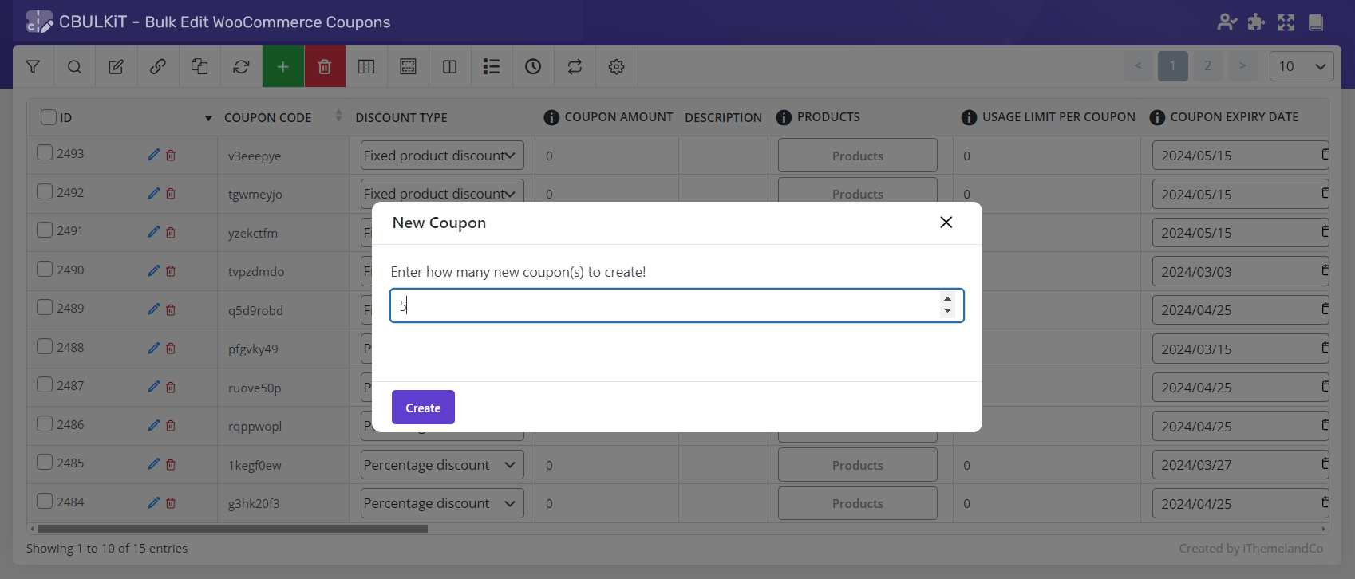
Task: Check the checkbox for coupon 2493
Action: coord(45,153)
